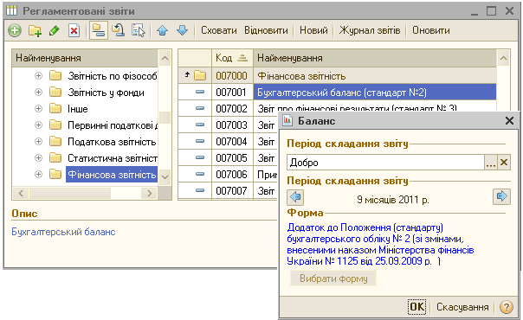Click the left tree horizontal scroll-right arrow
523x320 pixels.
(x=150, y=193)
